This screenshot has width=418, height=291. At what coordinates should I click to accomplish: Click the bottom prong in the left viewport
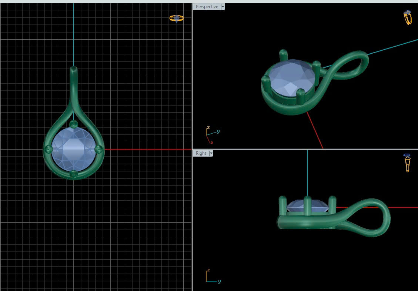[x=74, y=174]
